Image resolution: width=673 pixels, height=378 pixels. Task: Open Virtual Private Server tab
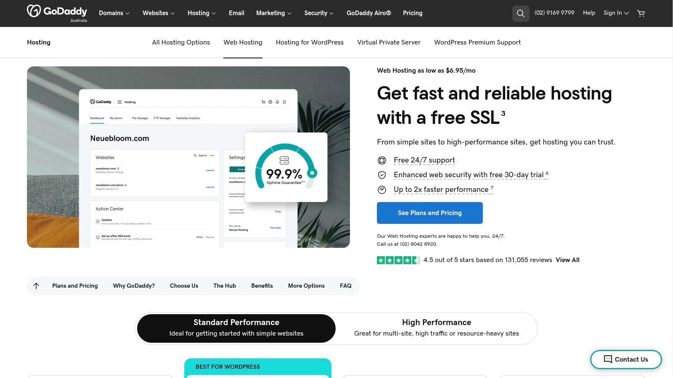pos(389,42)
